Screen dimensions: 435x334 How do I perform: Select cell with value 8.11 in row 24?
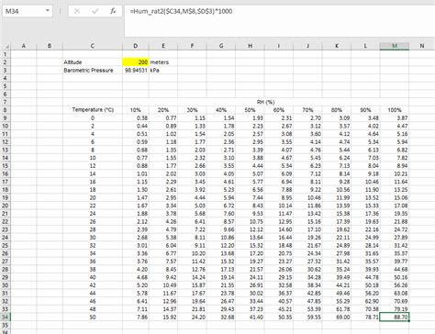(x=192, y=238)
